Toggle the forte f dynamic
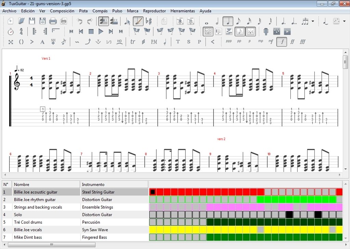This screenshot has height=249, width=350. (282, 42)
